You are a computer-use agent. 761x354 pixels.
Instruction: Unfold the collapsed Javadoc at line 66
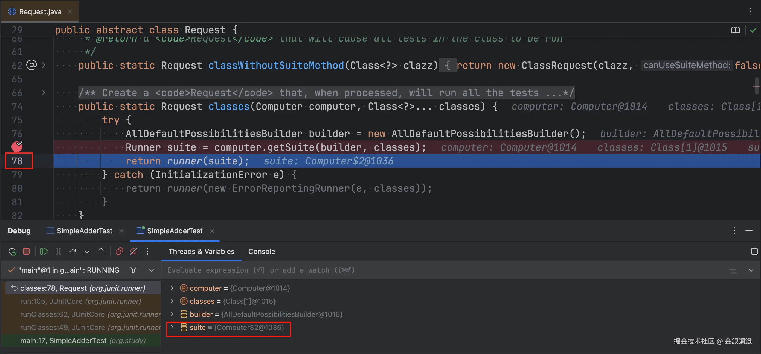pyautogui.click(x=43, y=93)
